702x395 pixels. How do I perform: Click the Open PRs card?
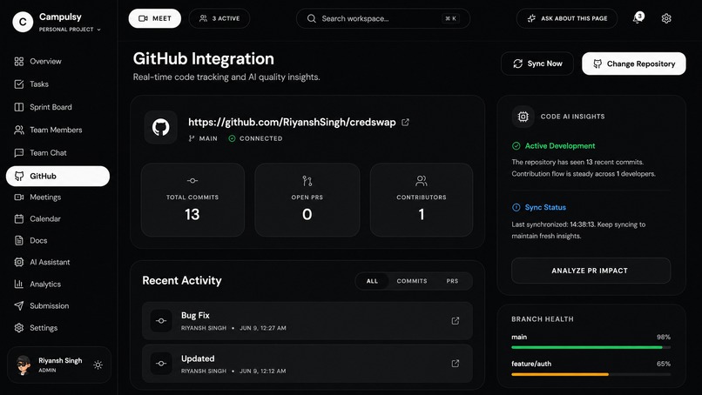(x=307, y=199)
